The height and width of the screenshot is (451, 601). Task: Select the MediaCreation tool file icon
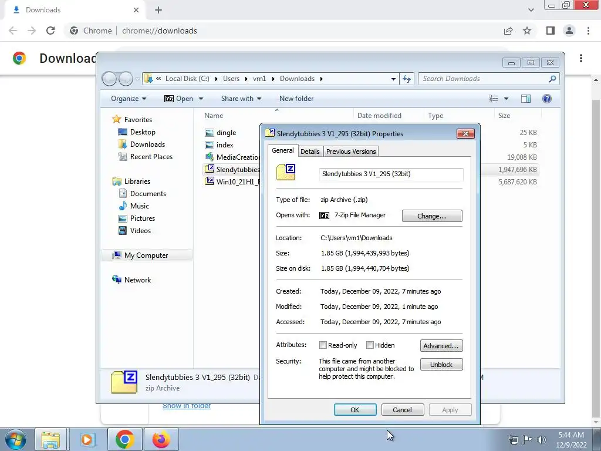click(210, 157)
